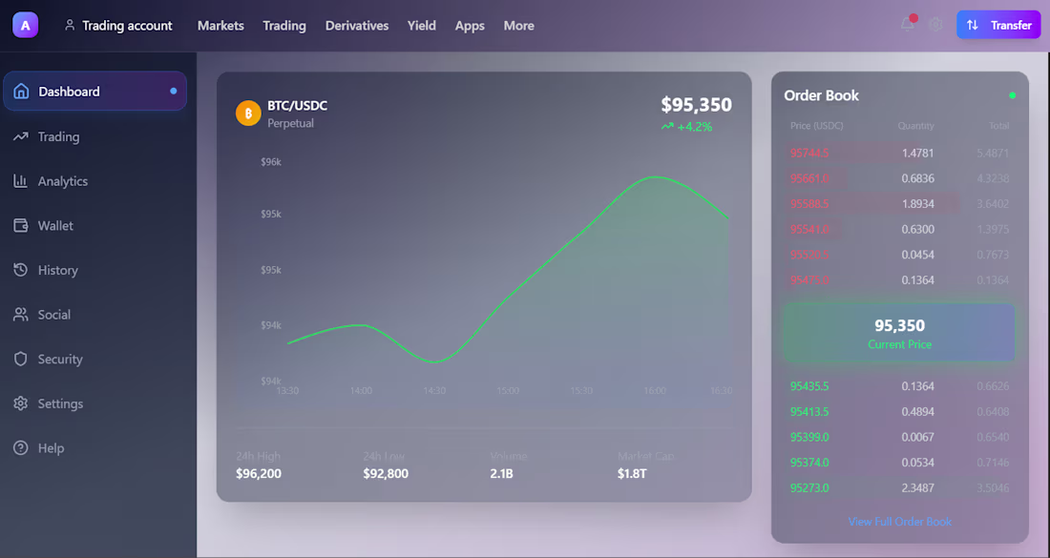Click the Security shield icon

(x=21, y=359)
